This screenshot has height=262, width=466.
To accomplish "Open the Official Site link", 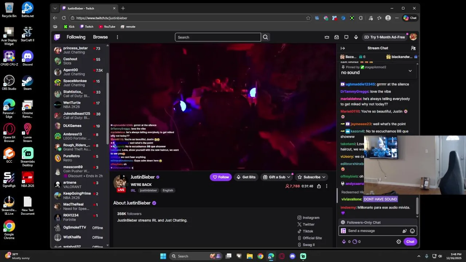I will (x=309, y=238).
